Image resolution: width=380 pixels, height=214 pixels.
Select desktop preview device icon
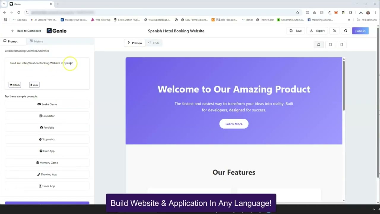tap(319, 45)
